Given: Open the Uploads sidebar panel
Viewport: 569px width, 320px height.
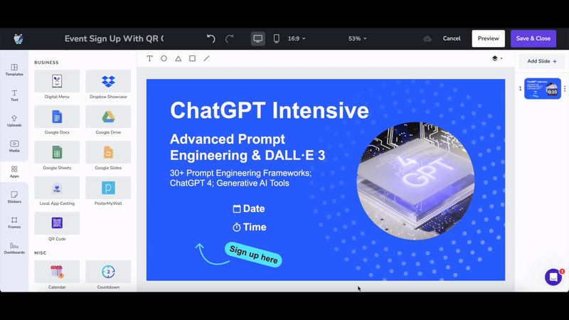Looking at the screenshot, I should point(14,121).
